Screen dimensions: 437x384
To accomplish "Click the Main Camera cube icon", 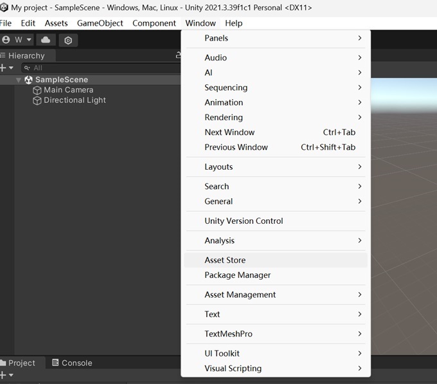I will (x=37, y=90).
